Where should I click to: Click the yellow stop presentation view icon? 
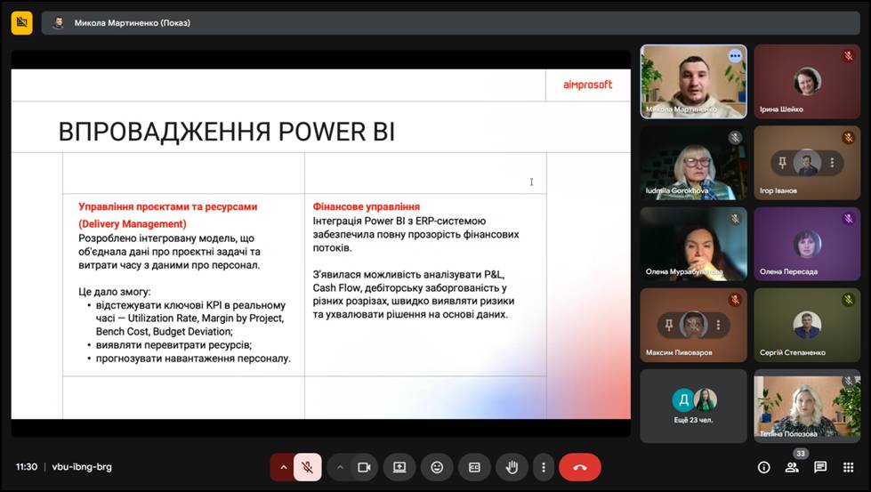click(x=22, y=22)
